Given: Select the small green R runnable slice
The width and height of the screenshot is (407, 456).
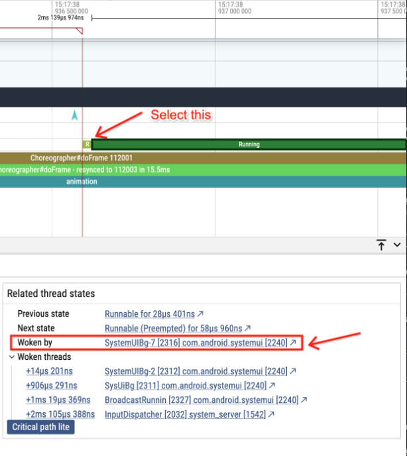Looking at the screenshot, I should coord(87,144).
